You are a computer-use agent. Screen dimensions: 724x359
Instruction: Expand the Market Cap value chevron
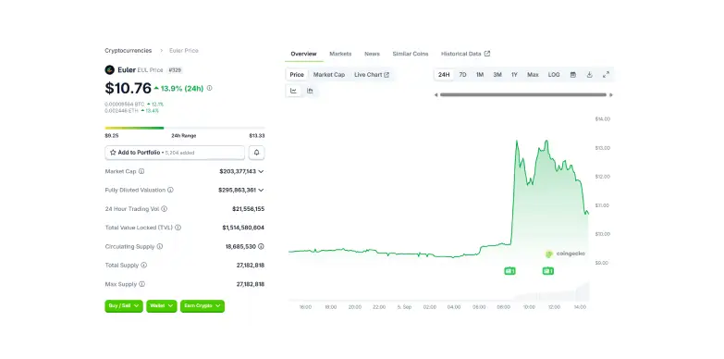261,171
